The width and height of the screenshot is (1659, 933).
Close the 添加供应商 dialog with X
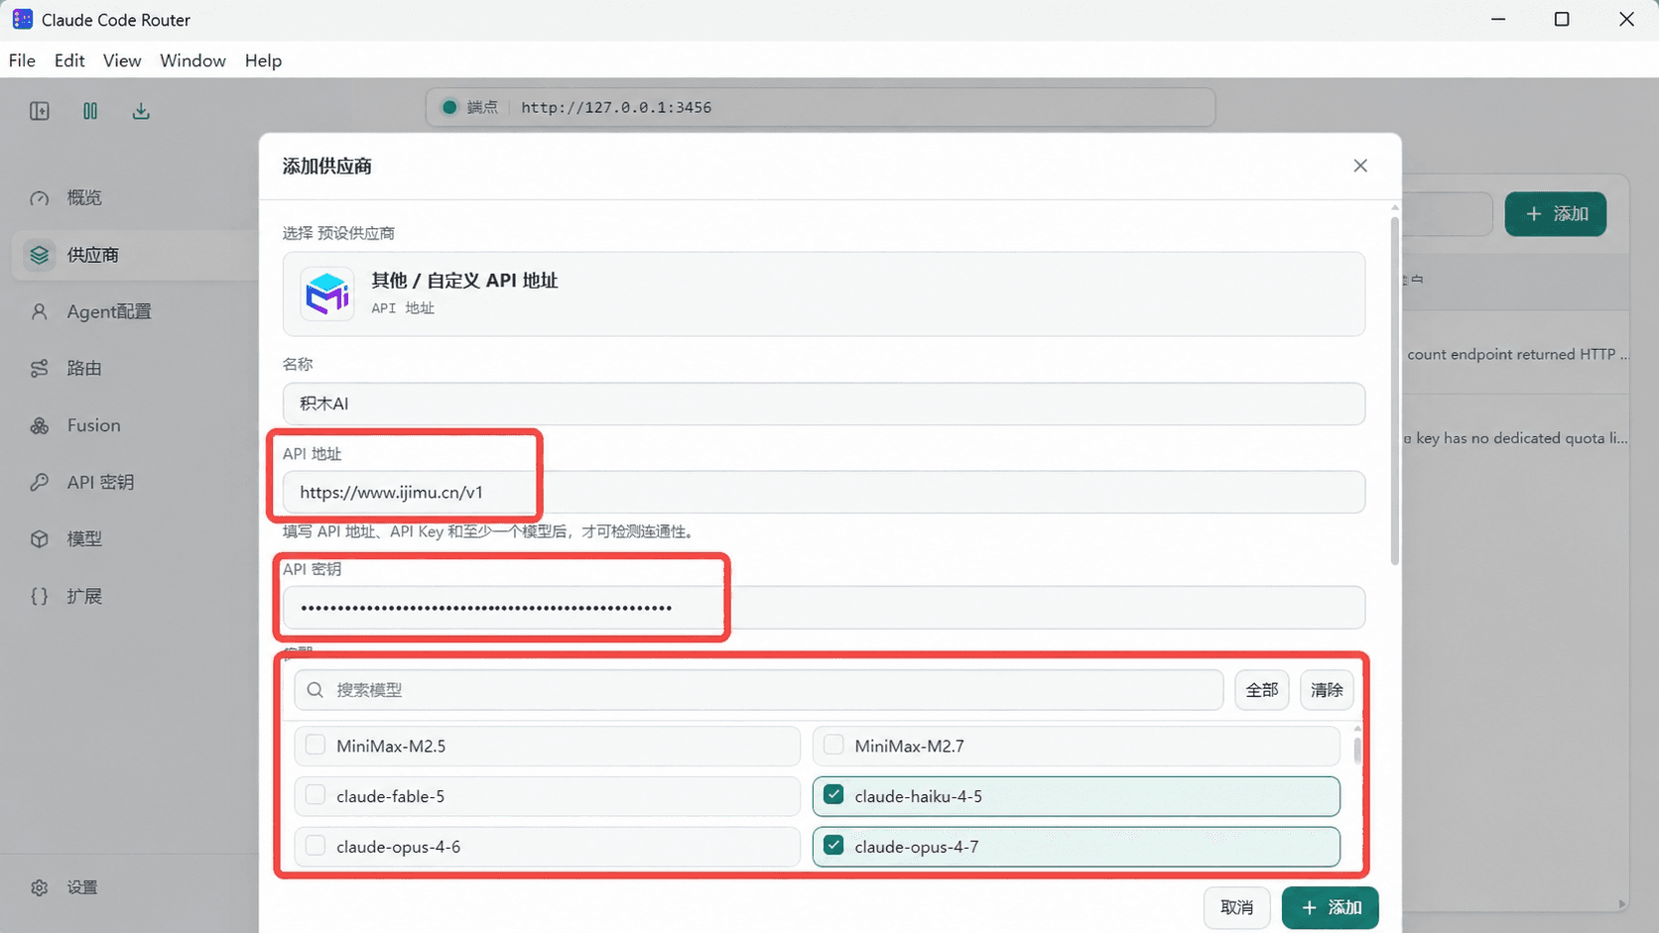pos(1360,166)
